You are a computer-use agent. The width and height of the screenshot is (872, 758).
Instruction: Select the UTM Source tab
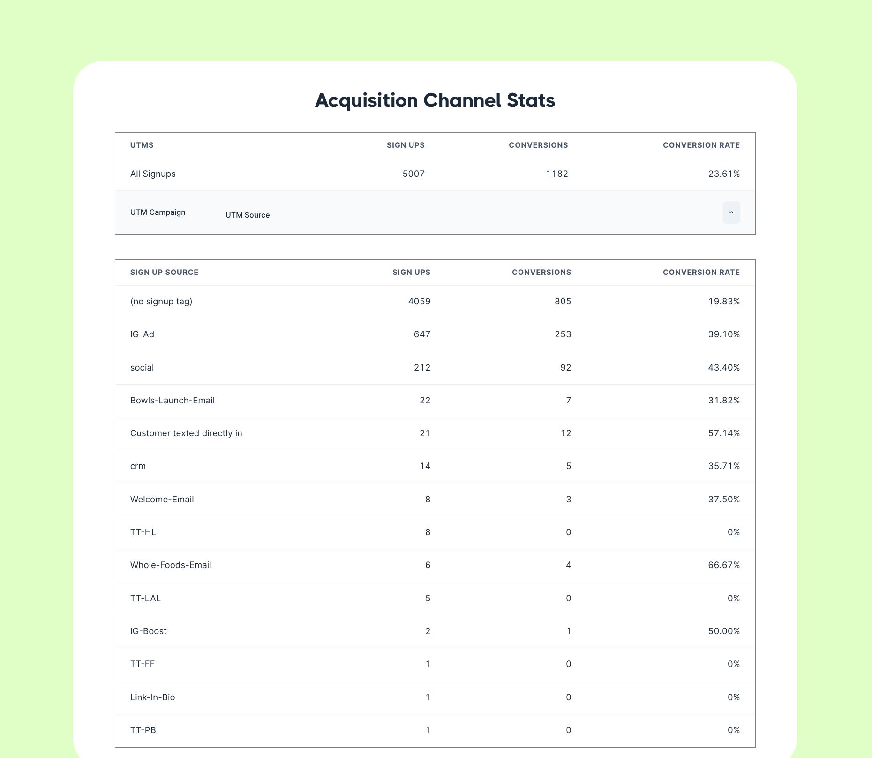pos(248,215)
